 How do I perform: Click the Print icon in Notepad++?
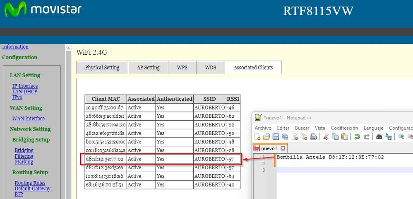314,137
